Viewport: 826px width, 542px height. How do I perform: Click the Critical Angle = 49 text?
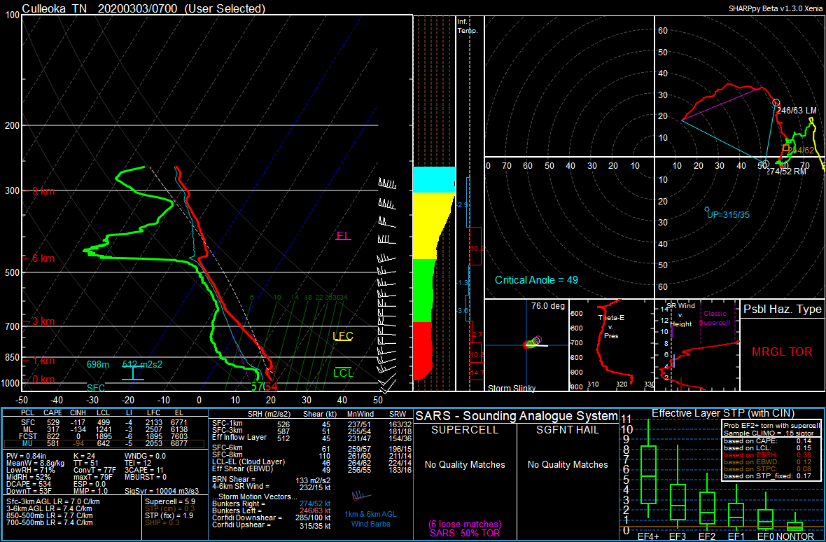click(536, 279)
